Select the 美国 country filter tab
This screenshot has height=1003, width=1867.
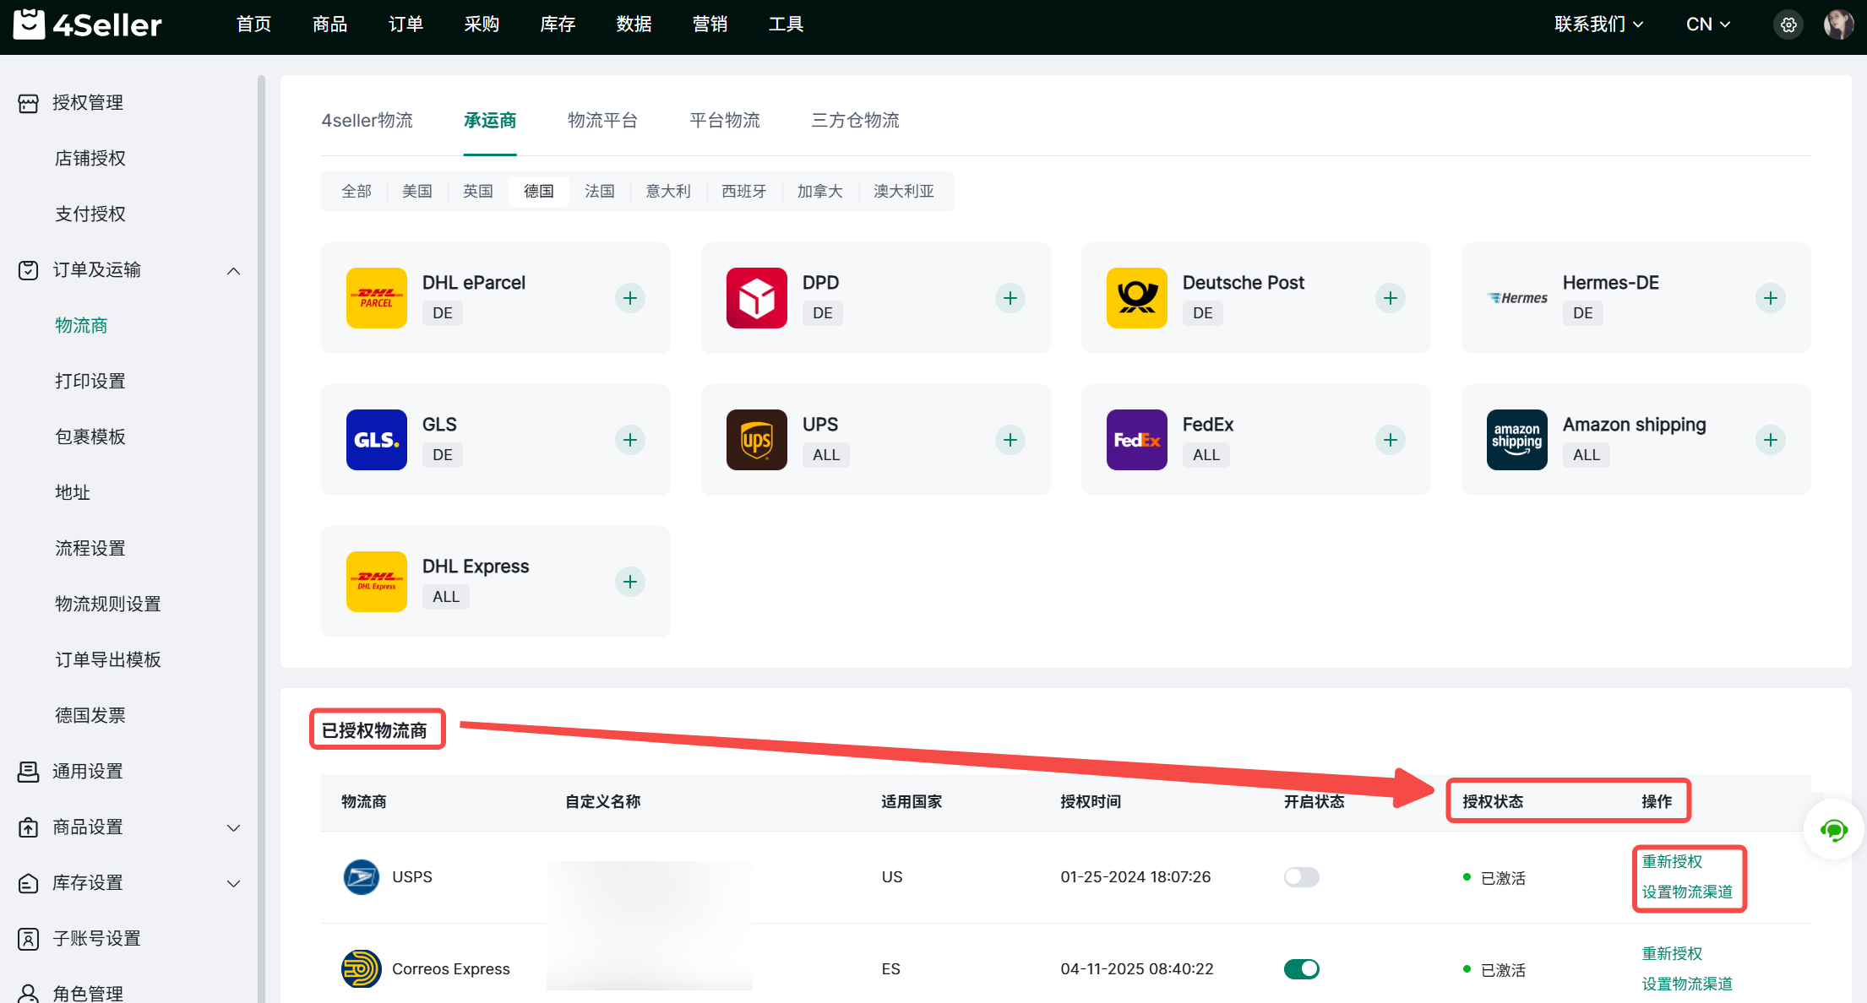tap(416, 192)
